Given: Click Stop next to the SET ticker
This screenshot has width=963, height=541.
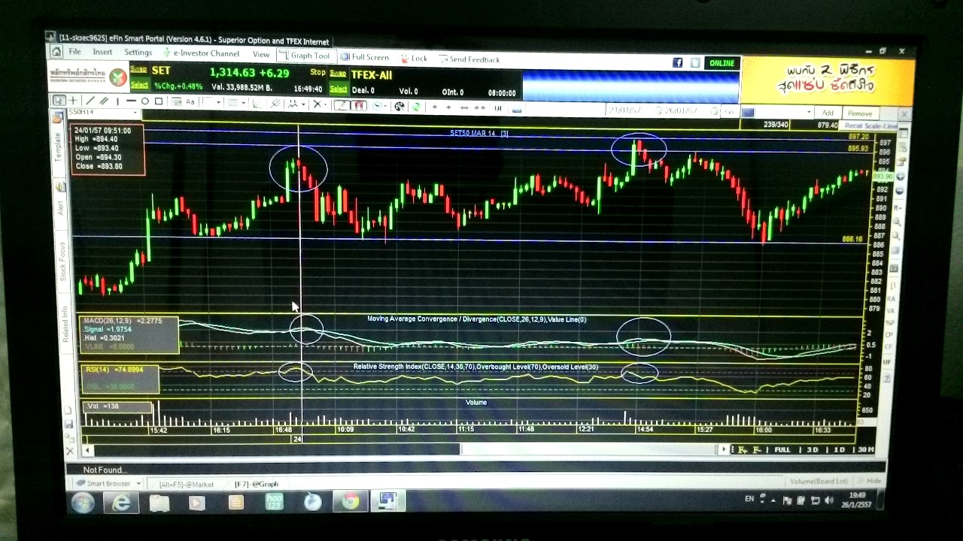Looking at the screenshot, I should point(317,72).
